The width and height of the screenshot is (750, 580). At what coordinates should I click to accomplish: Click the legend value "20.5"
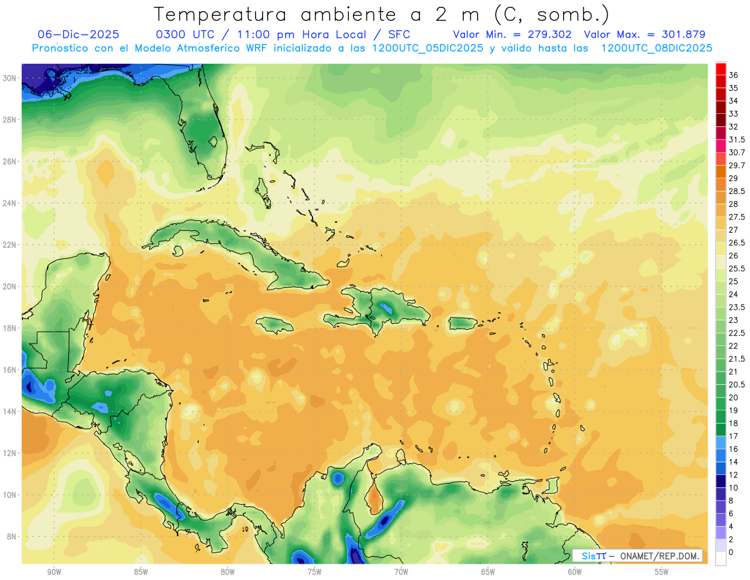(x=737, y=384)
